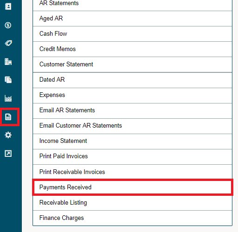Click the dollar coin payments icon
The height and width of the screenshot is (232, 238).
pyautogui.click(x=8, y=25)
